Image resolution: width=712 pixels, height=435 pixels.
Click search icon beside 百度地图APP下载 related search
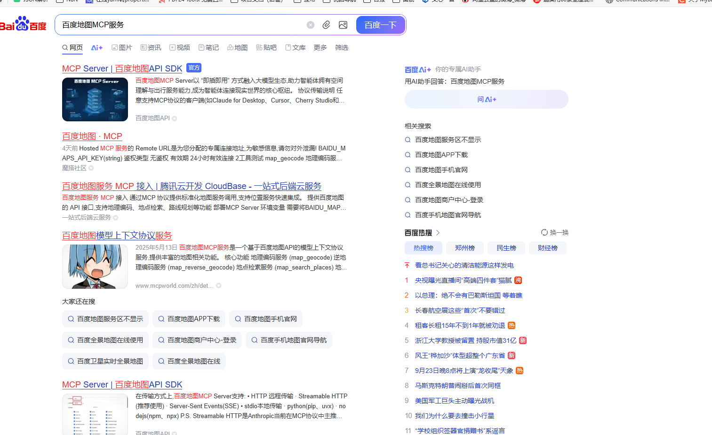(x=408, y=155)
